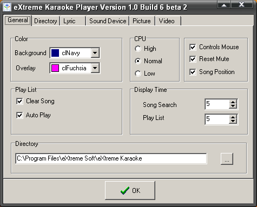Screen dimensions: 257x207
Task: Click the Directory path text field
Action: click(x=111, y=158)
